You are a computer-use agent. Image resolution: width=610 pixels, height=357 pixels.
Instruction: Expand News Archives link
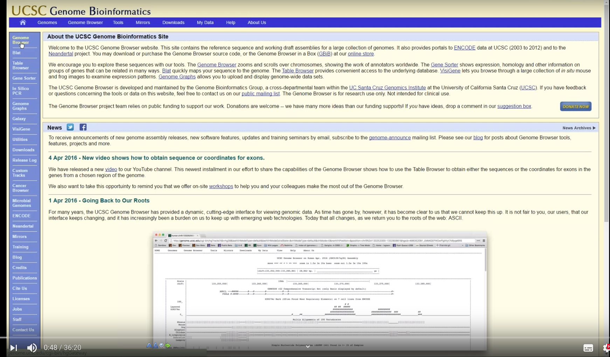click(x=579, y=128)
